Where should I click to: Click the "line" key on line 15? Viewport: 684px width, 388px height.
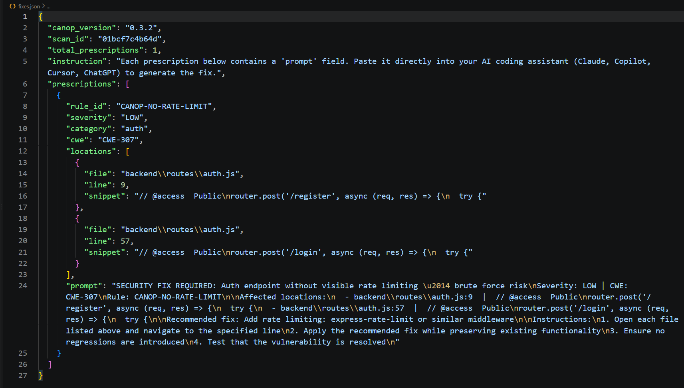point(98,185)
